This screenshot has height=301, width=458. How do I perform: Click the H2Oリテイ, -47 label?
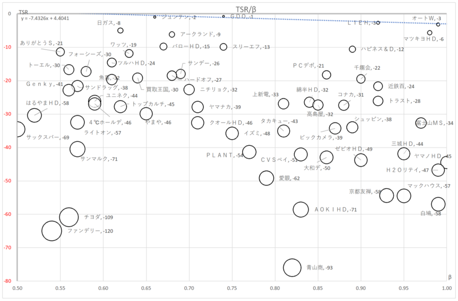(408, 170)
